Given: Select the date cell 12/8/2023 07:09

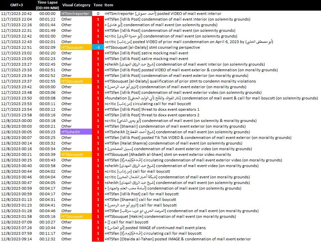Looking at the screenshot, I should point(16,222).
